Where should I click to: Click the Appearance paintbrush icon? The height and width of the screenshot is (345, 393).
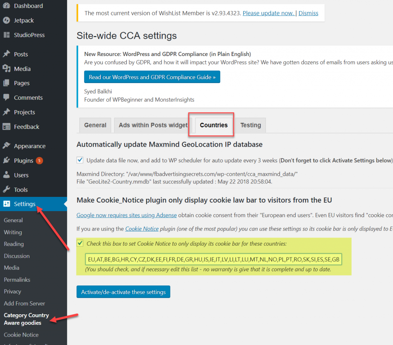point(7,145)
